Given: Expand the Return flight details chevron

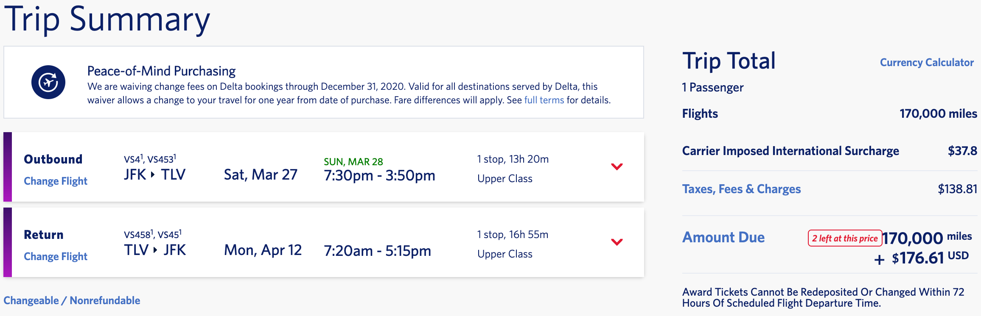Looking at the screenshot, I should 617,242.
